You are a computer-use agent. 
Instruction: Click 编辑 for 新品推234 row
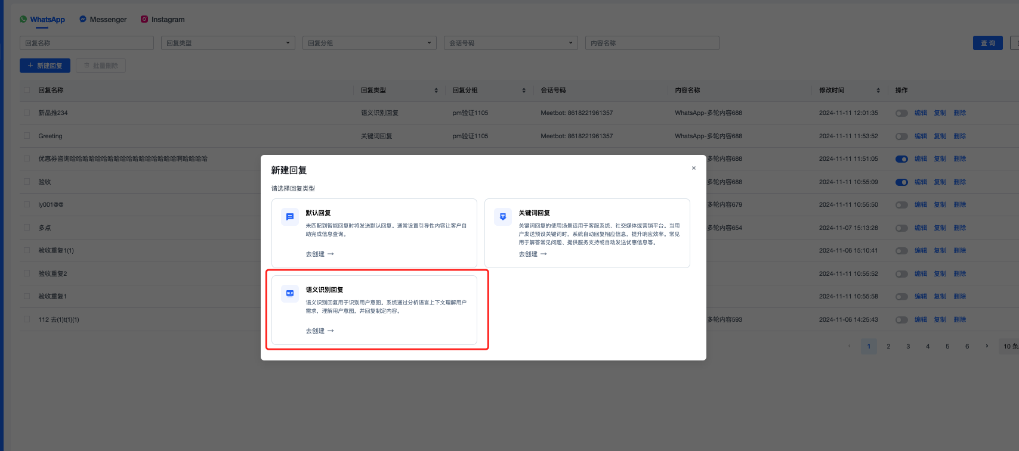921,113
